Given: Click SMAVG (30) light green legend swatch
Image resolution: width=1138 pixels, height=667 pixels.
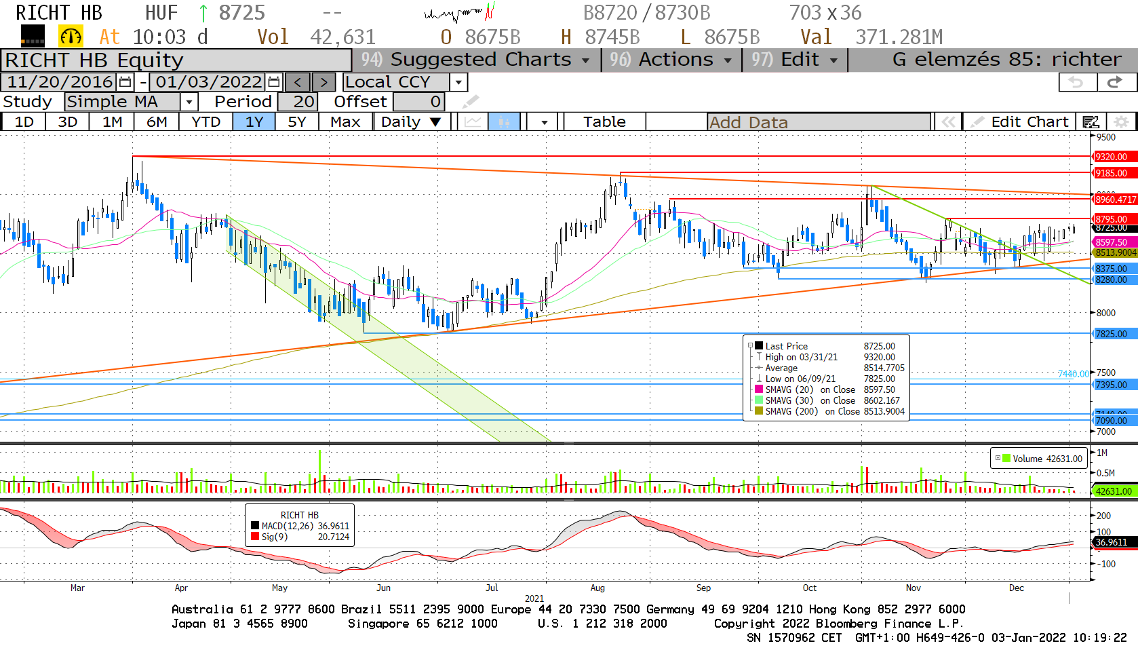Looking at the screenshot, I should [x=759, y=400].
